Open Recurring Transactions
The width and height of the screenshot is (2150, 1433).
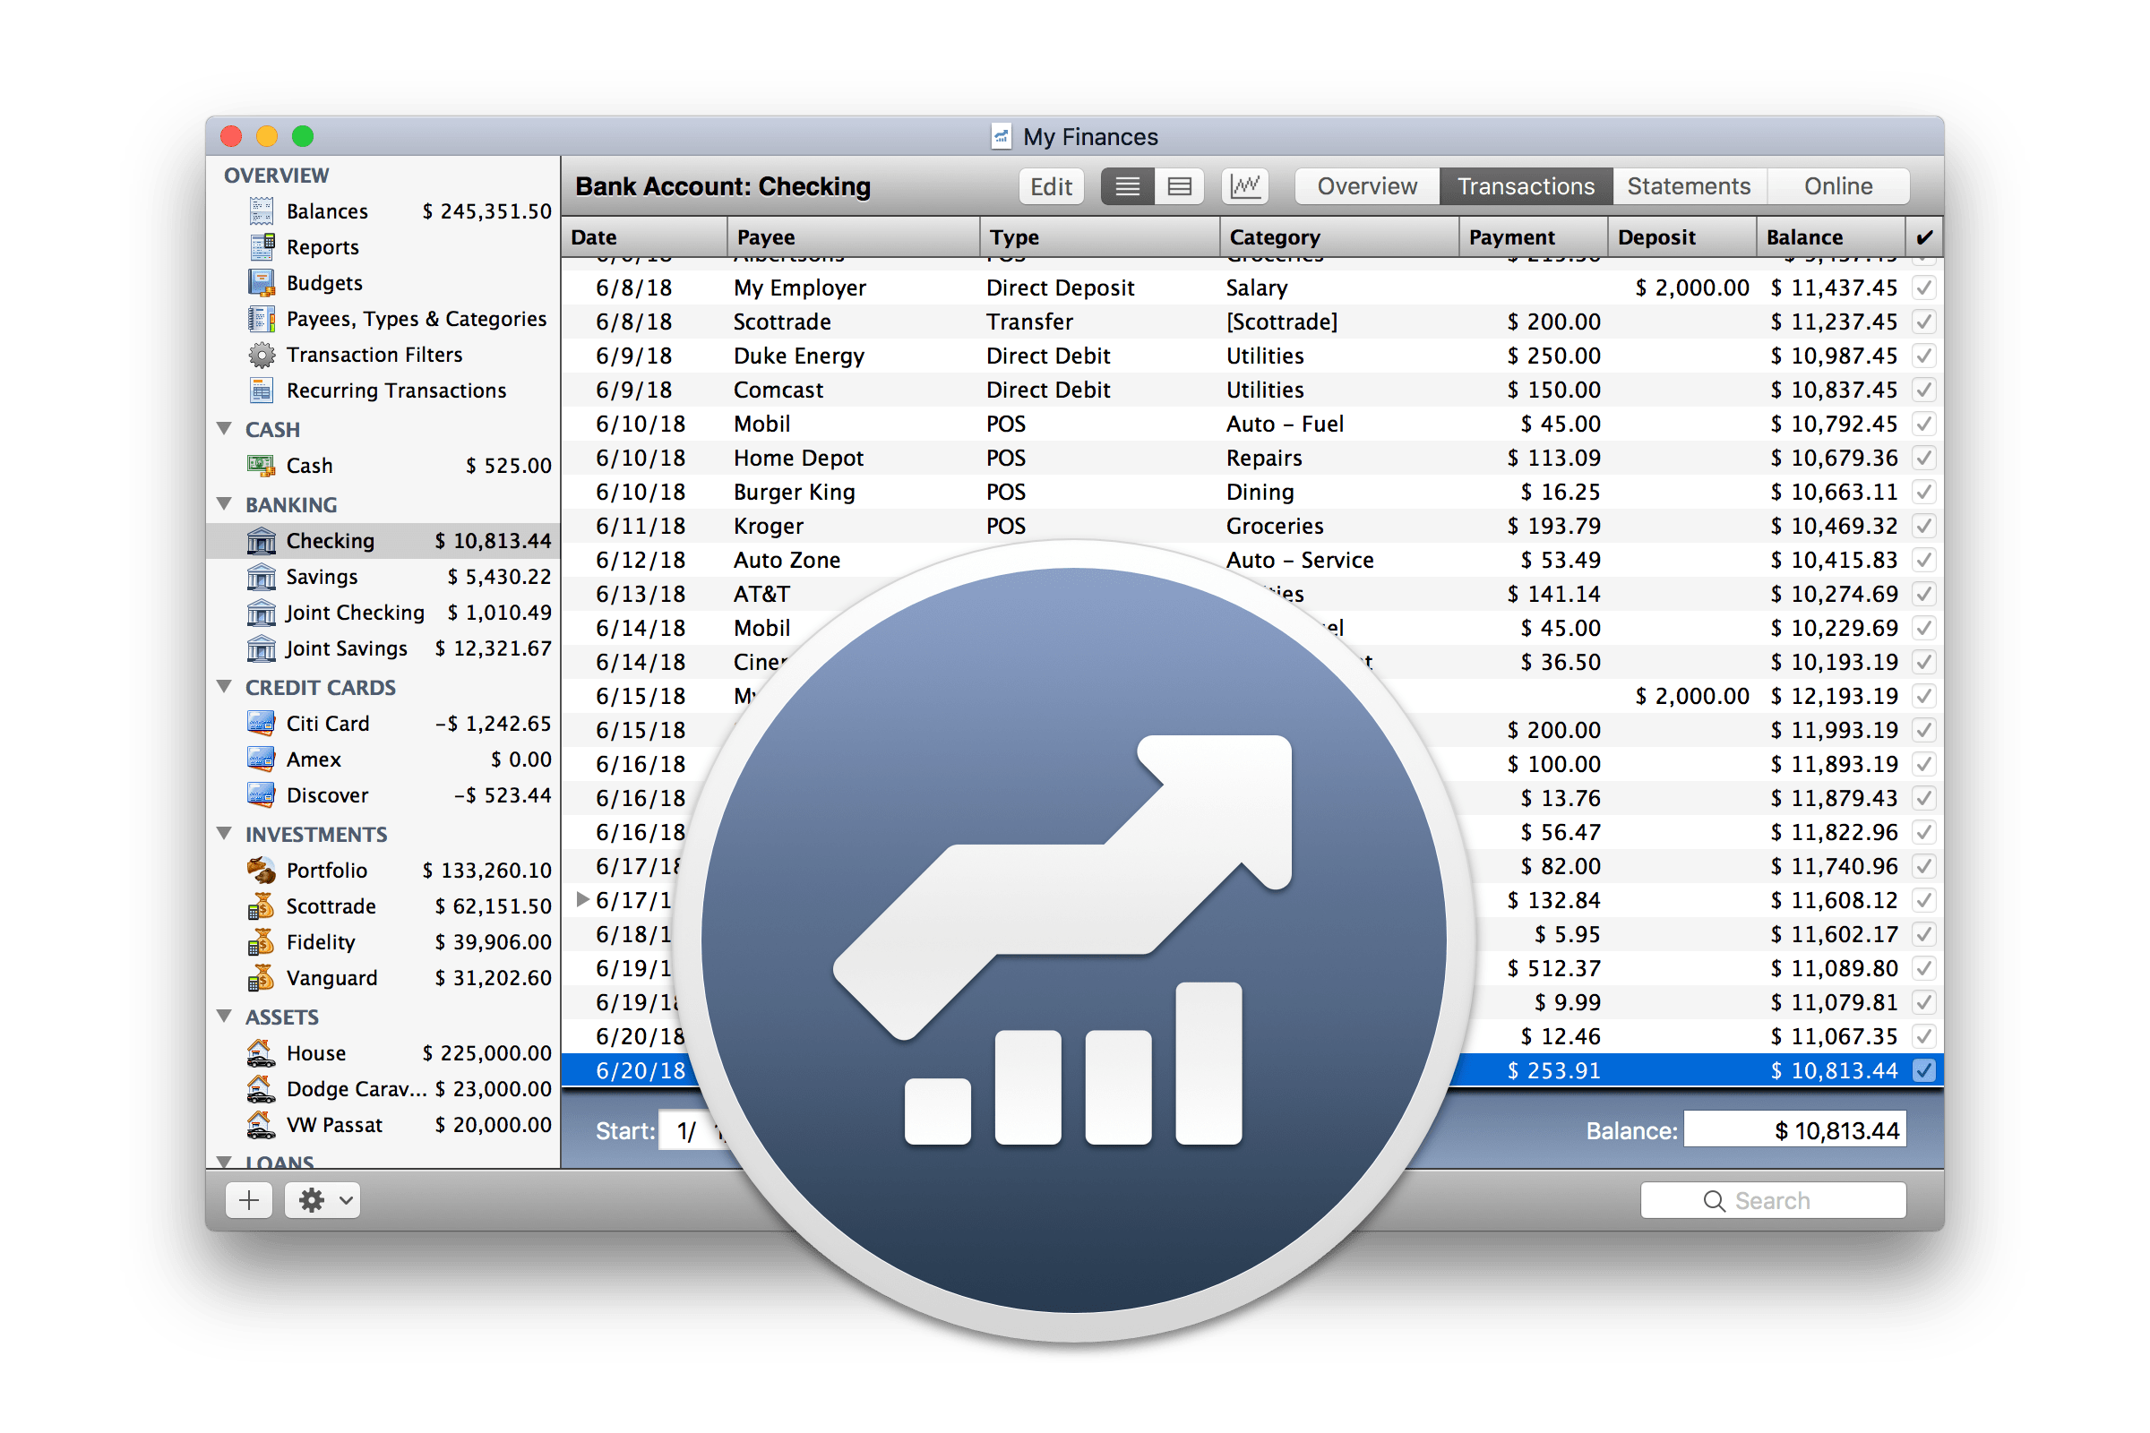point(396,390)
